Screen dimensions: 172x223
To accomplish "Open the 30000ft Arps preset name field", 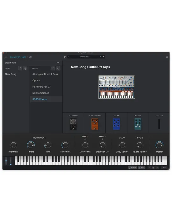I will click(x=84, y=57).
